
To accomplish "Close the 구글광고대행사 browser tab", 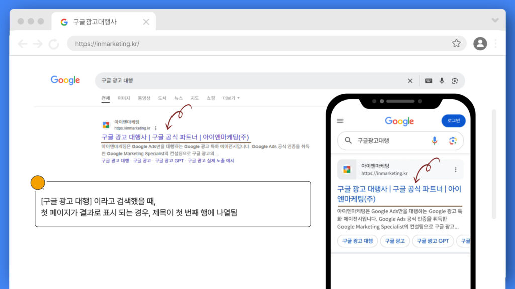I will pyautogui.click(x=146, y=22).
